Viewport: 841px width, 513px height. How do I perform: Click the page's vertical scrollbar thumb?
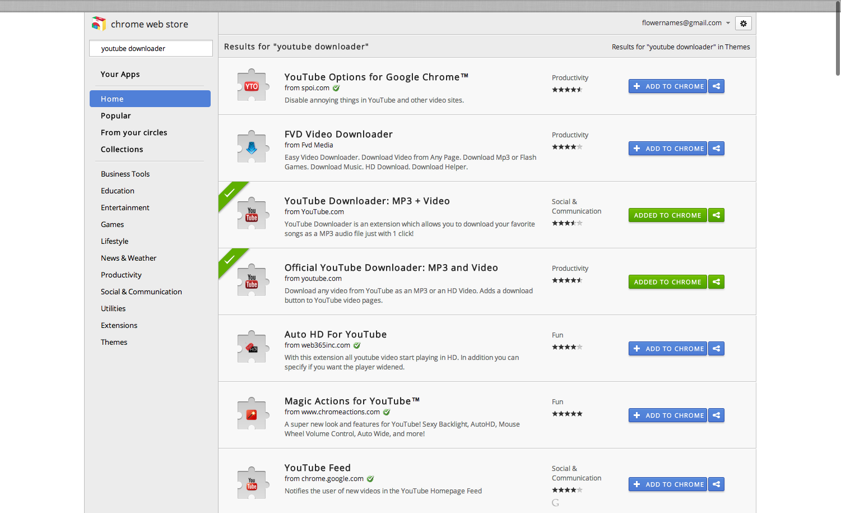click(x=838, y=38)
